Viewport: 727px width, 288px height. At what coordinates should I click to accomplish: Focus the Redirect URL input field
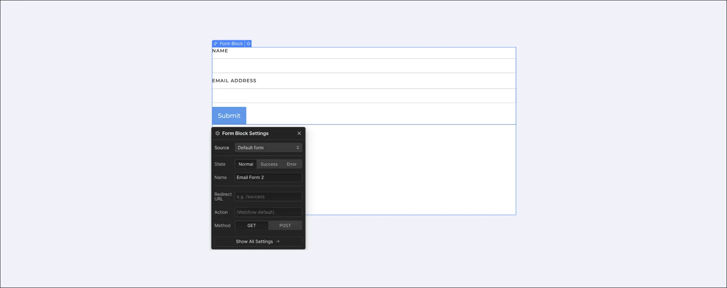click(x=268, y=197)
